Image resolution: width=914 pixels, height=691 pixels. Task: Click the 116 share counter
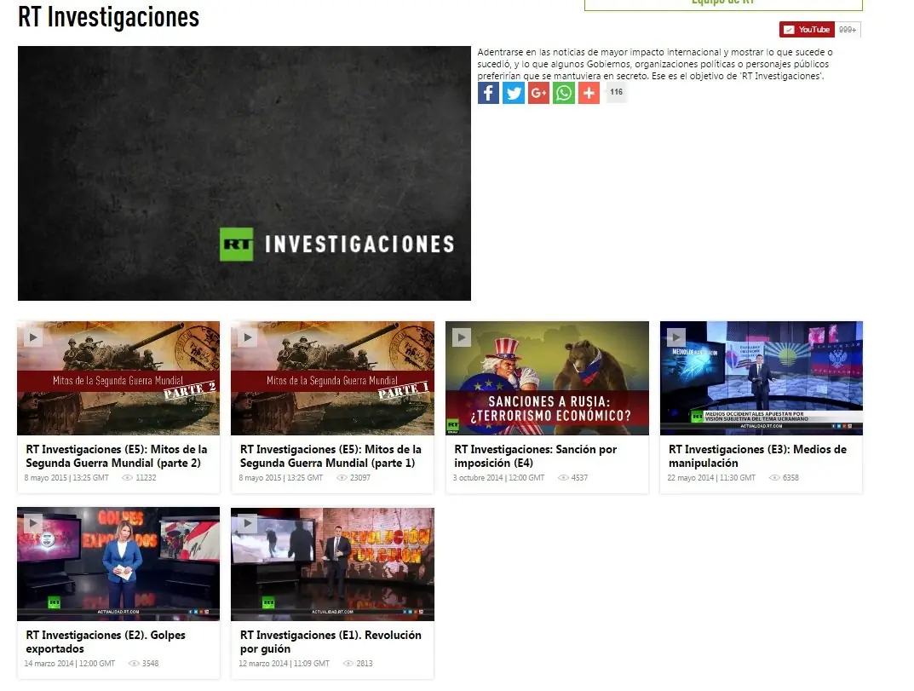tap(616, 92)
